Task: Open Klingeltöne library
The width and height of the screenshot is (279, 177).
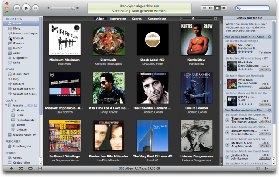Action: [21, 58]
